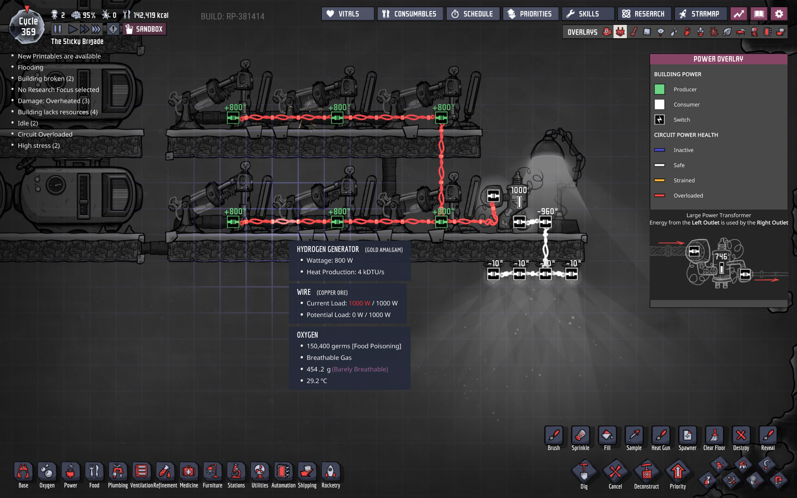Turn off the active Power overlay

click(620, 32)
